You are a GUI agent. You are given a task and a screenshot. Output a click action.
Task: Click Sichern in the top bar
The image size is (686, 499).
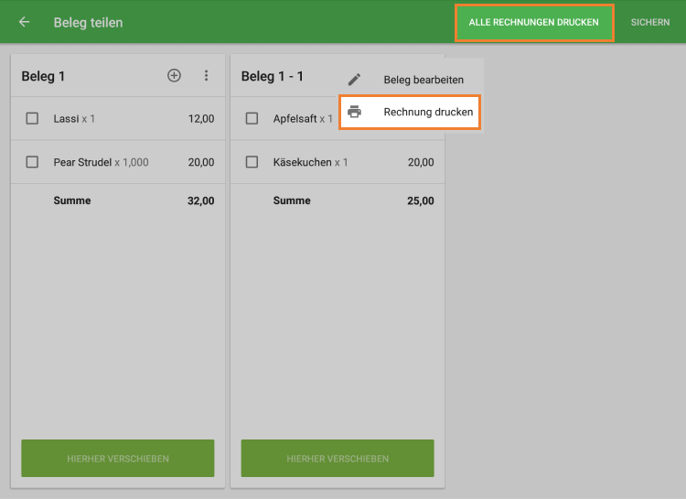[x=650, y=22]
